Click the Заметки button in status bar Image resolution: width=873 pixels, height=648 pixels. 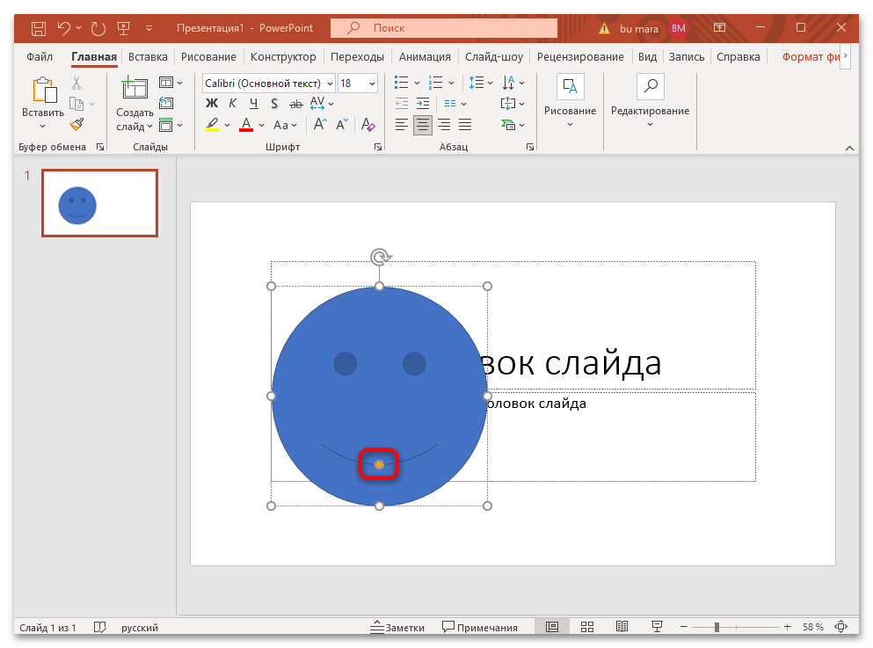(397, 627)
